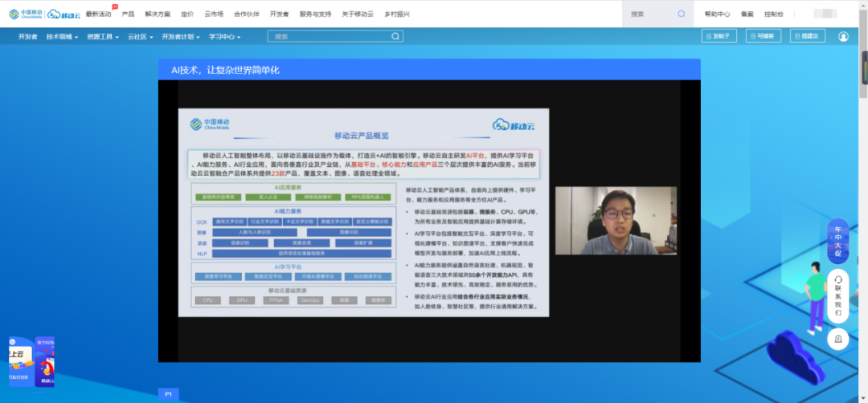Click the 提建议 button
The height and width of the screenshot is (403, 868).
click(808, 36)
